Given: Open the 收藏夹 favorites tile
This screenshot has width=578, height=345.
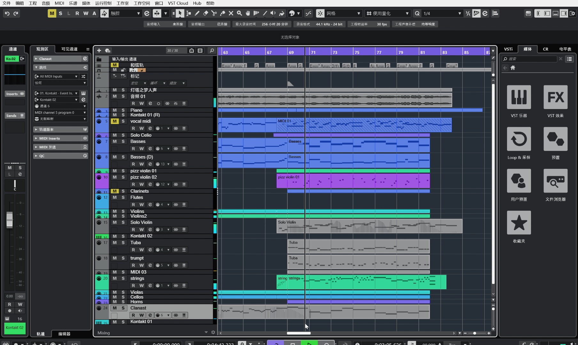Looking at the screenshot, I should click(519, 223).
